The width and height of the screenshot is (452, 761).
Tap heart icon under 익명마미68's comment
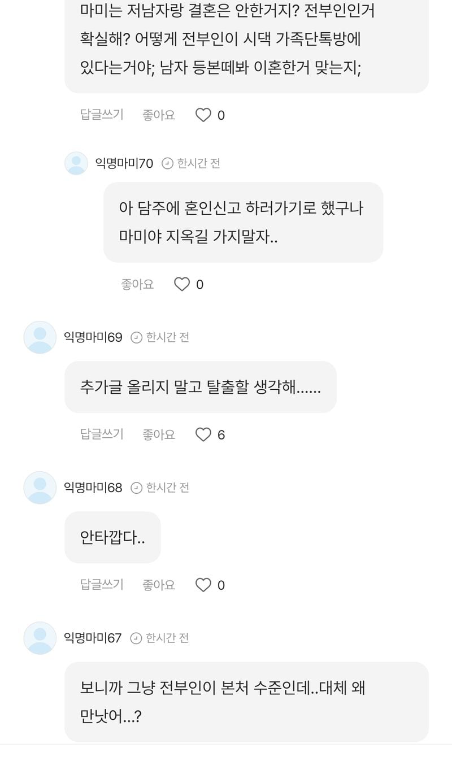tap(203, 585)
